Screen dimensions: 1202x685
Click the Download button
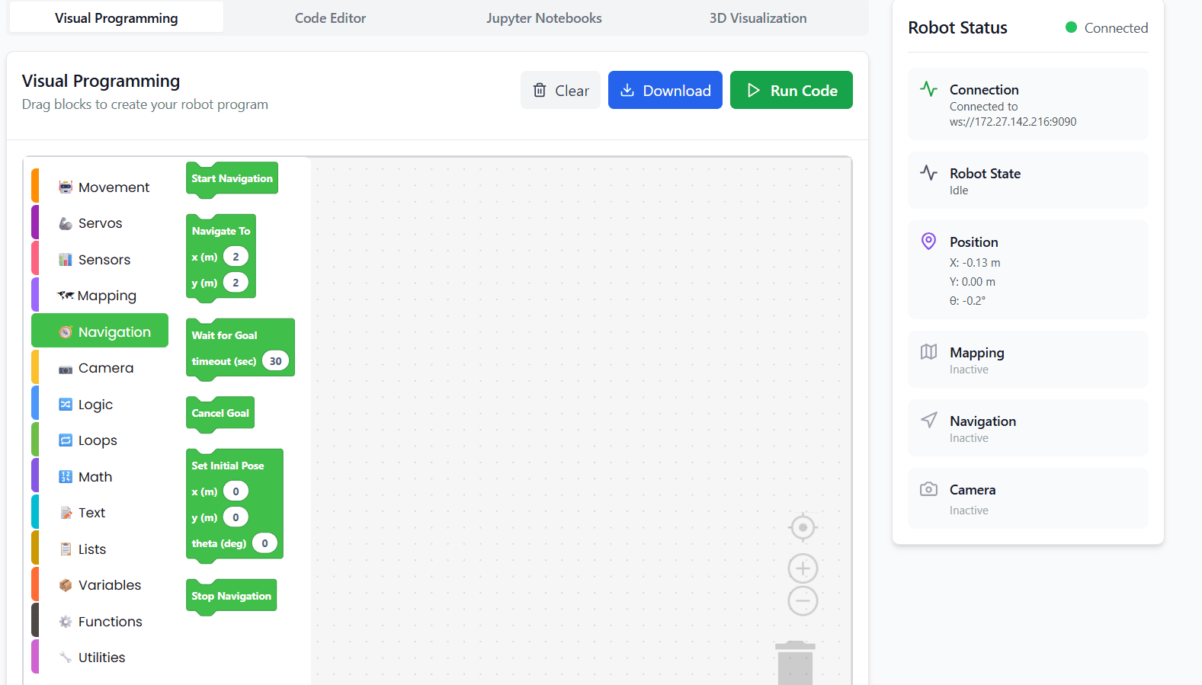(665, 91)
